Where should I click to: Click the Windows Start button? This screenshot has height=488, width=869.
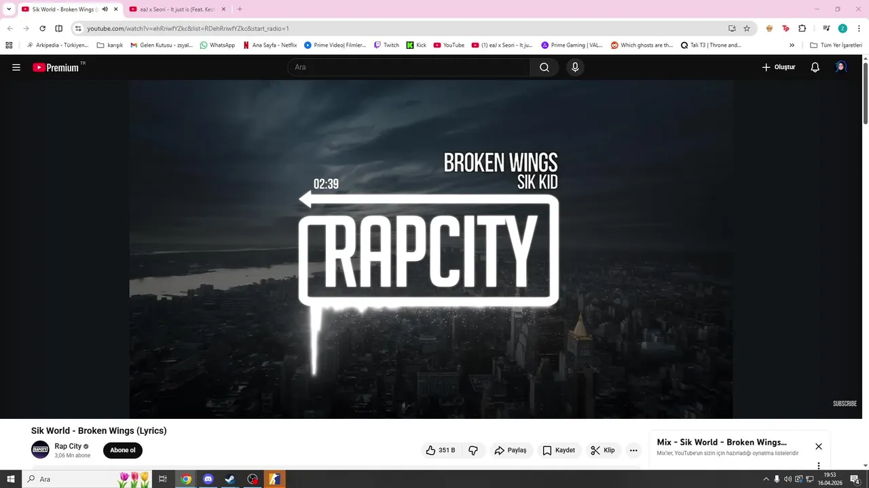tap(11, 479)
